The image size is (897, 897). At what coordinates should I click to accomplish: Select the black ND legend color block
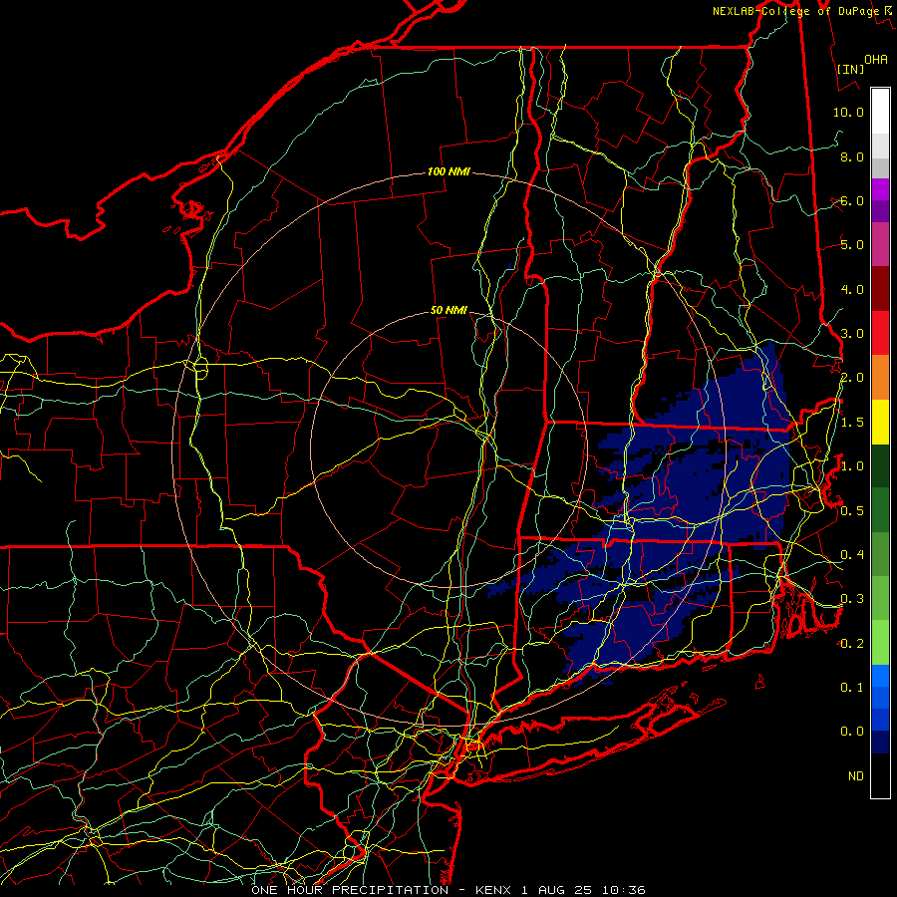click(880, 775)
